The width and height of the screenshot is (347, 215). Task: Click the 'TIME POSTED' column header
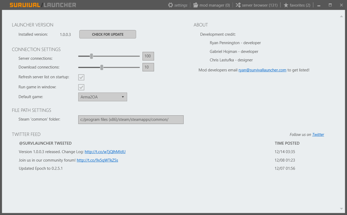pyautogui.click(x=287, y=143)
